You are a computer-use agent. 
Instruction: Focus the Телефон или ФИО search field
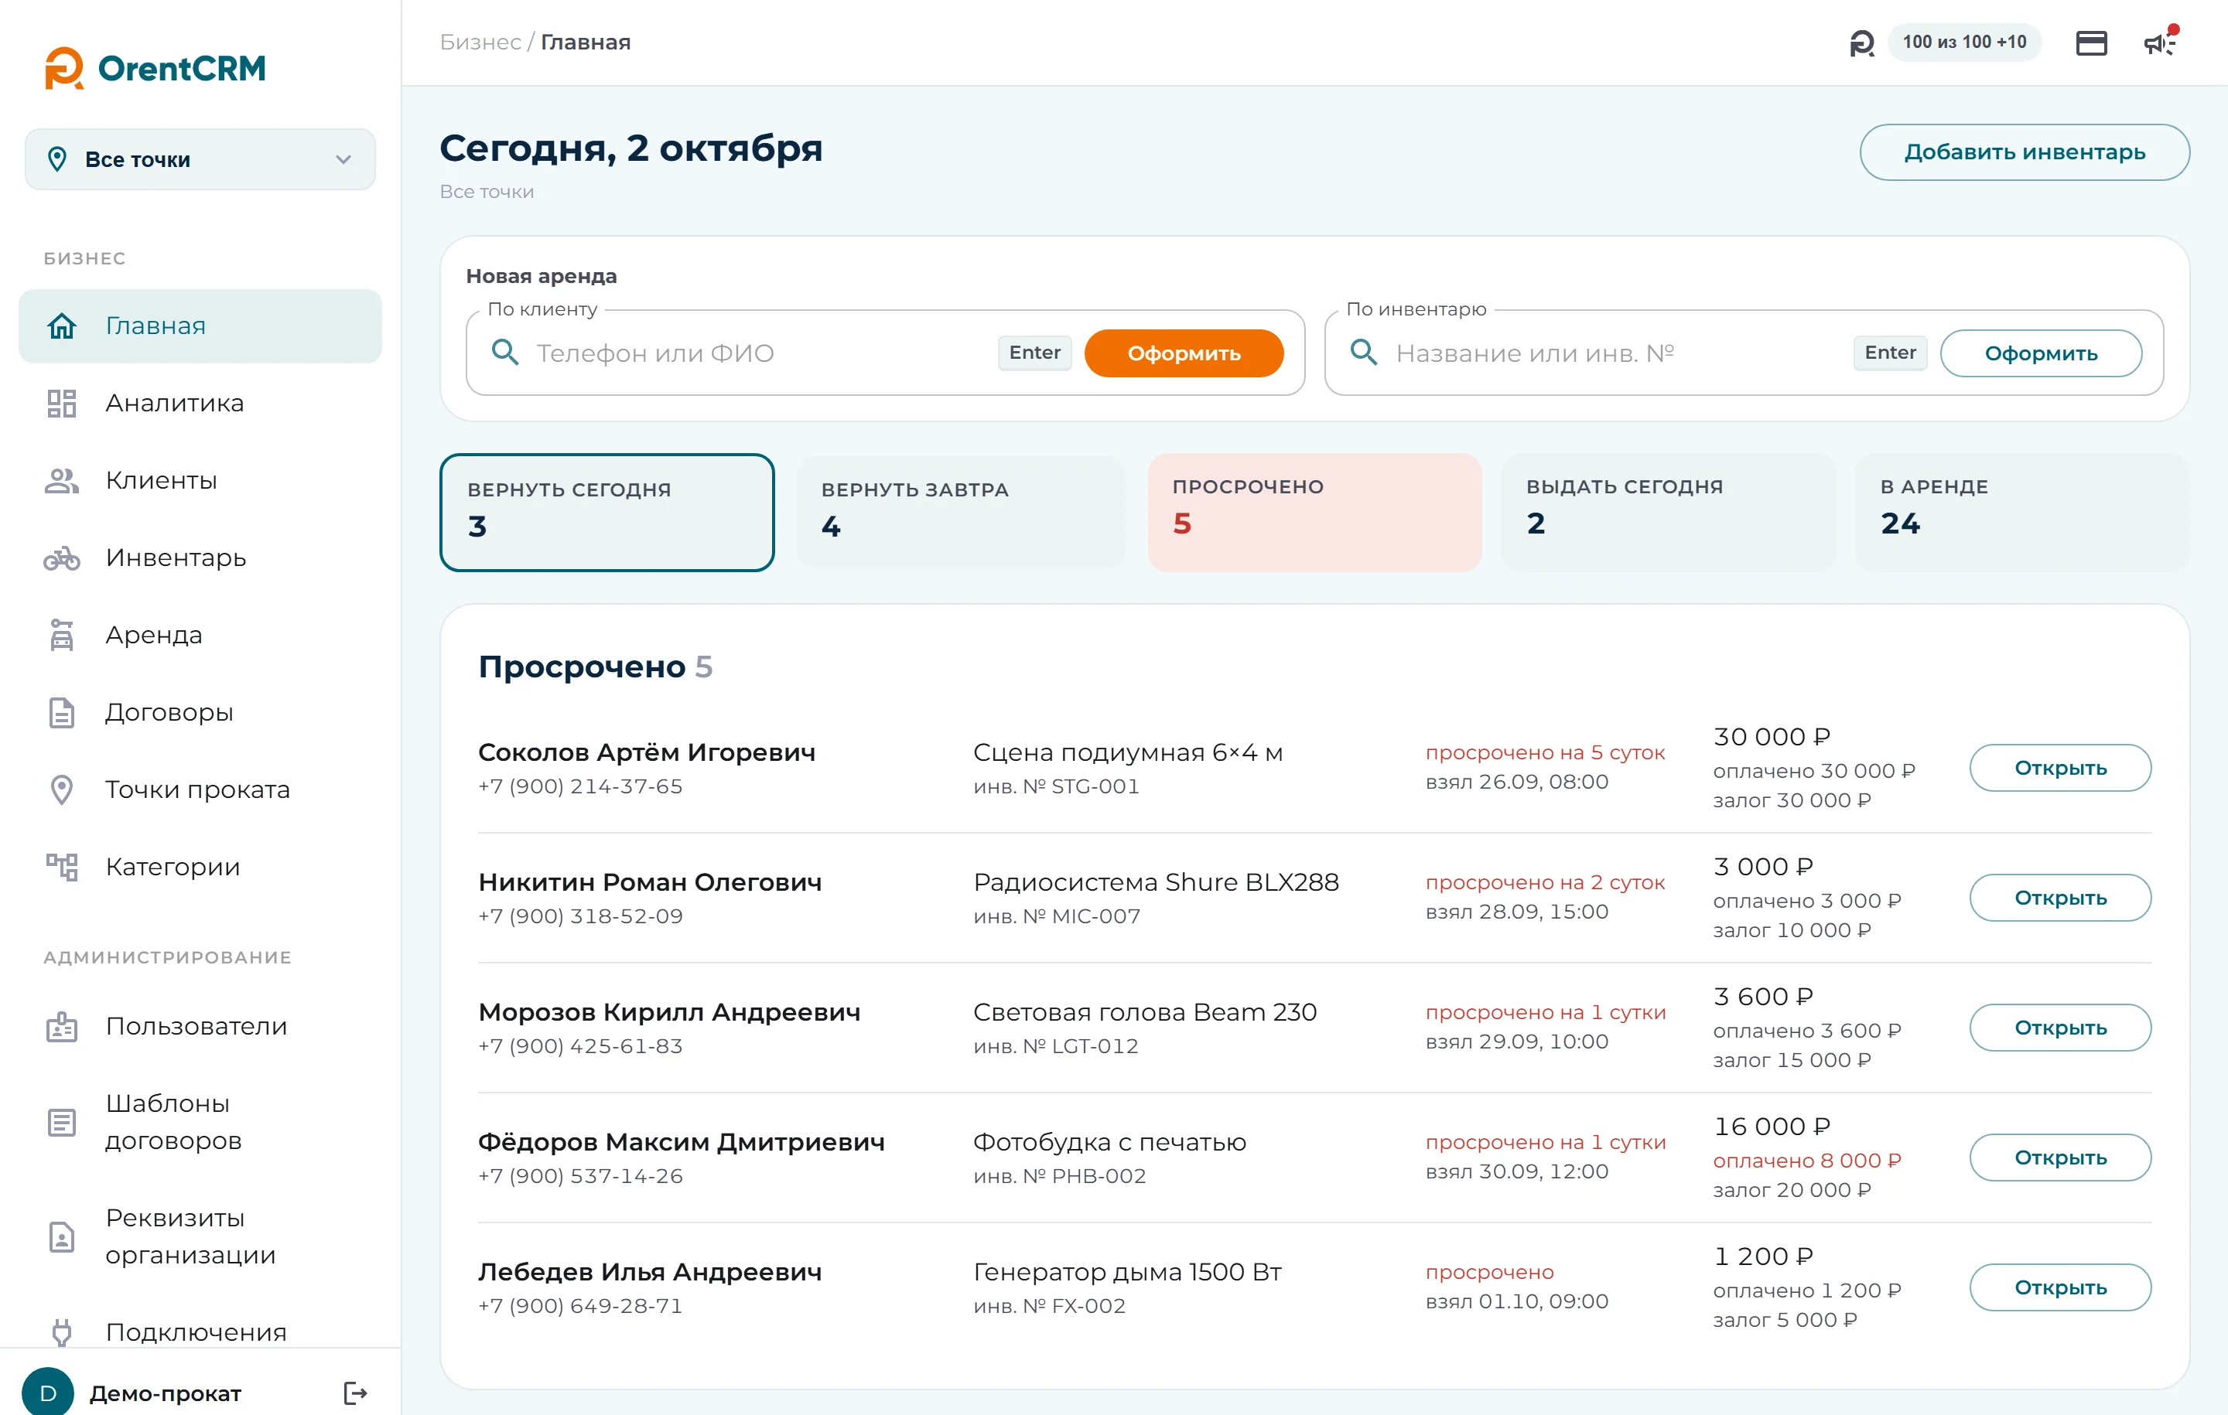pyautogui.click(x=759, y=353)
